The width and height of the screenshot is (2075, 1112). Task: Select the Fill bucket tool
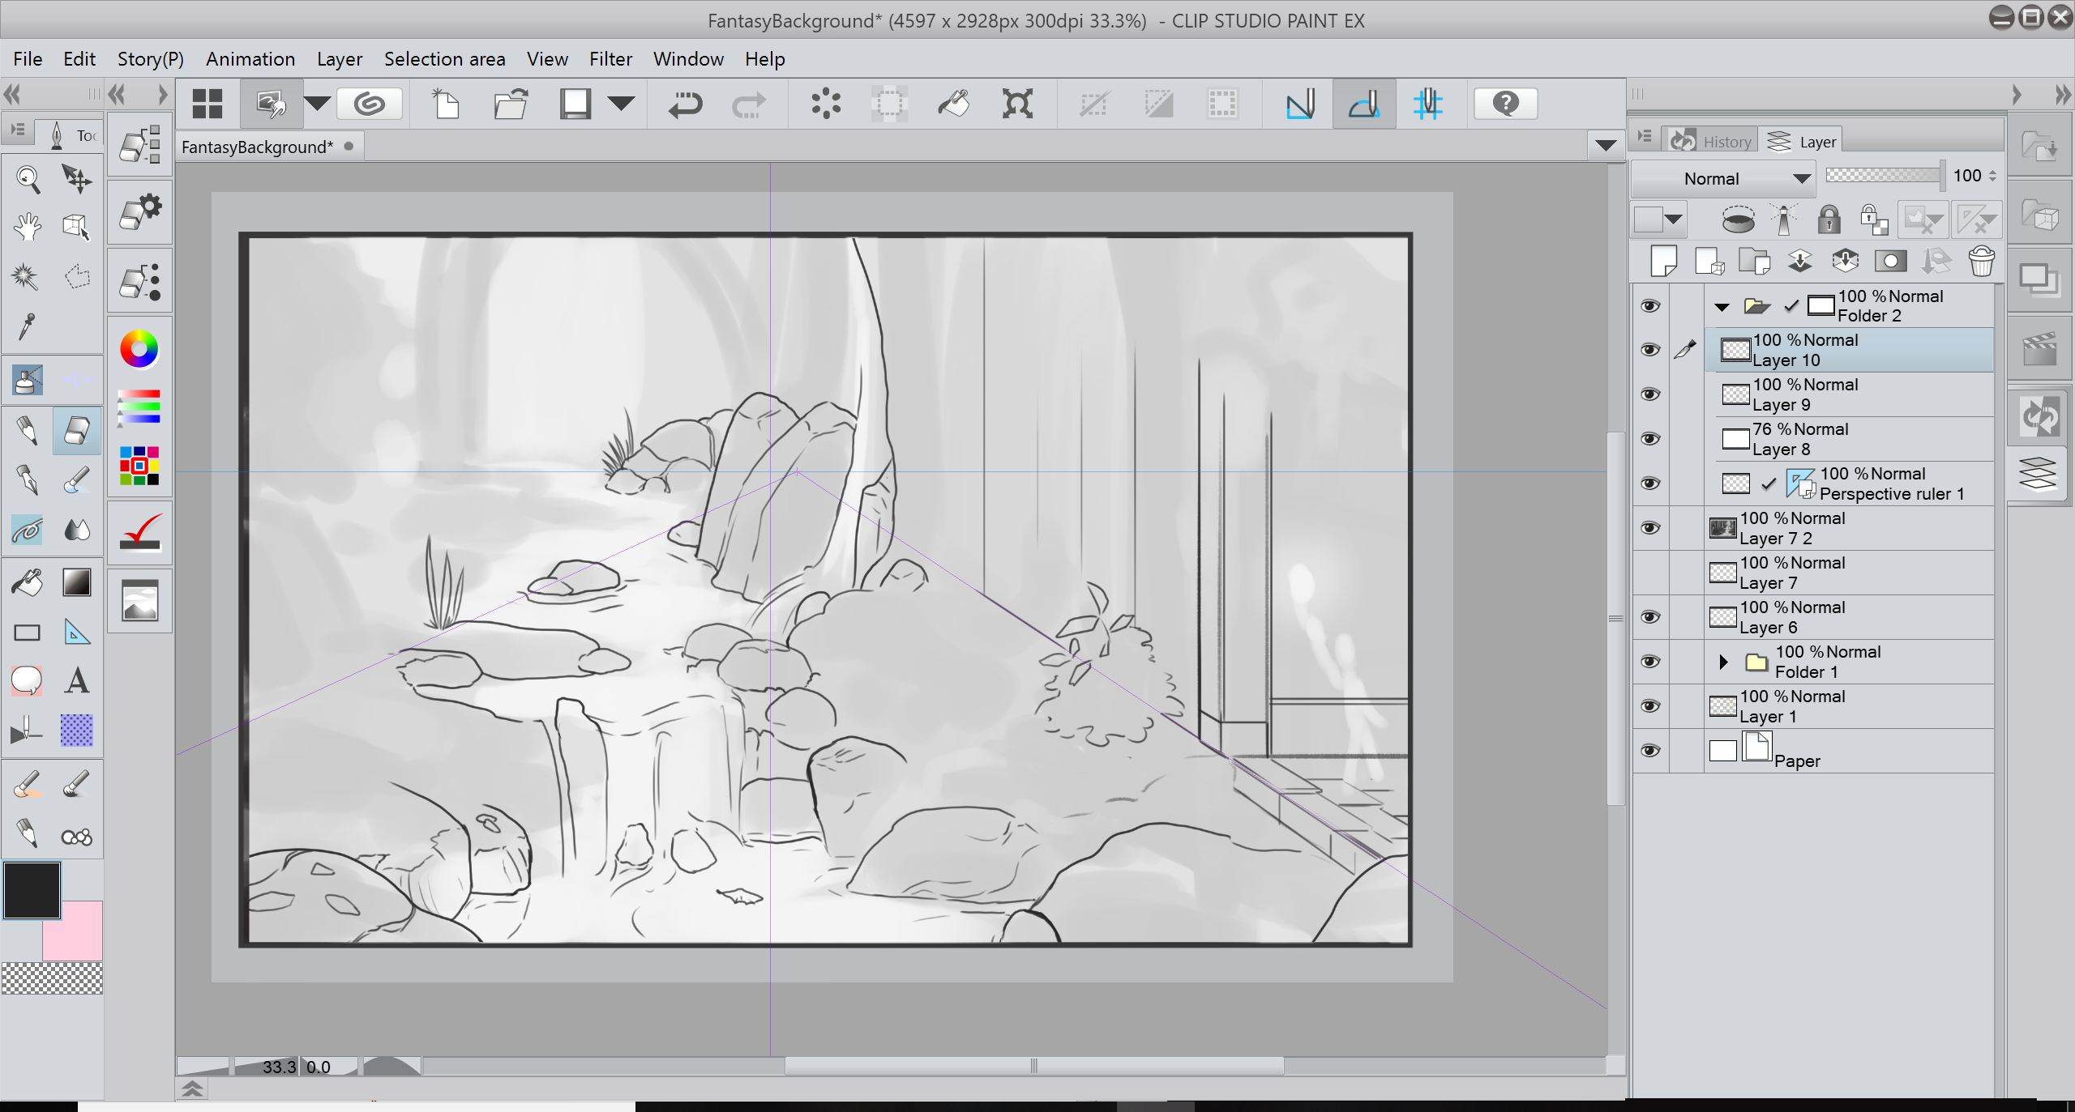(x=28, y=582)
